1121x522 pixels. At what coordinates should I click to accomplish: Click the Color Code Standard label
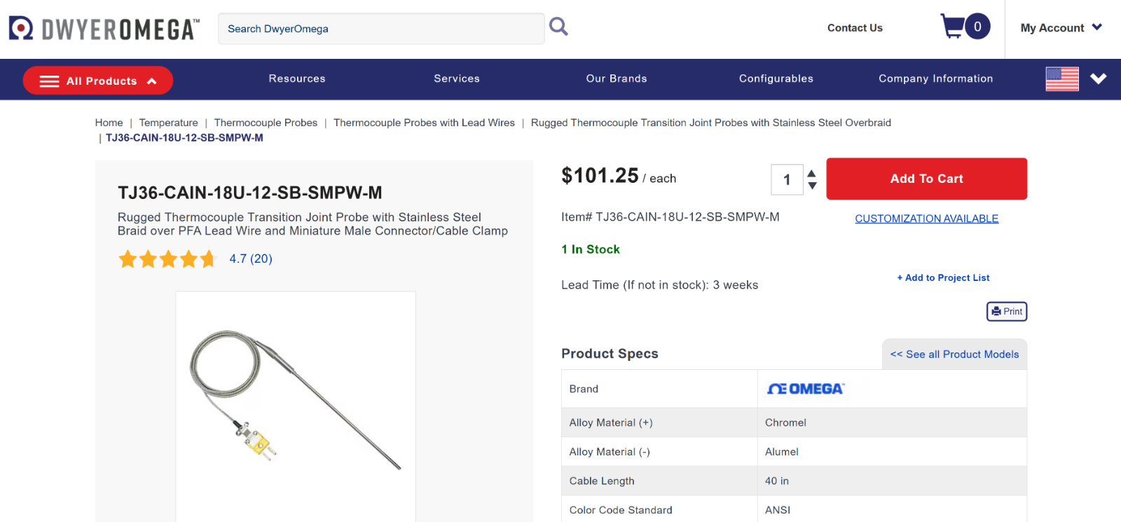(621, 510)
